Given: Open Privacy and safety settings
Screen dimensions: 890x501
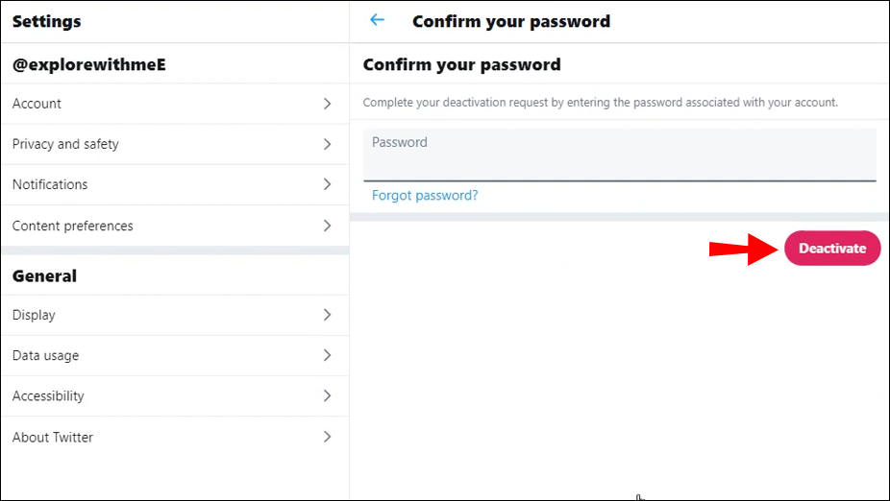Looking at the screenshot, I should click(65, 144).
